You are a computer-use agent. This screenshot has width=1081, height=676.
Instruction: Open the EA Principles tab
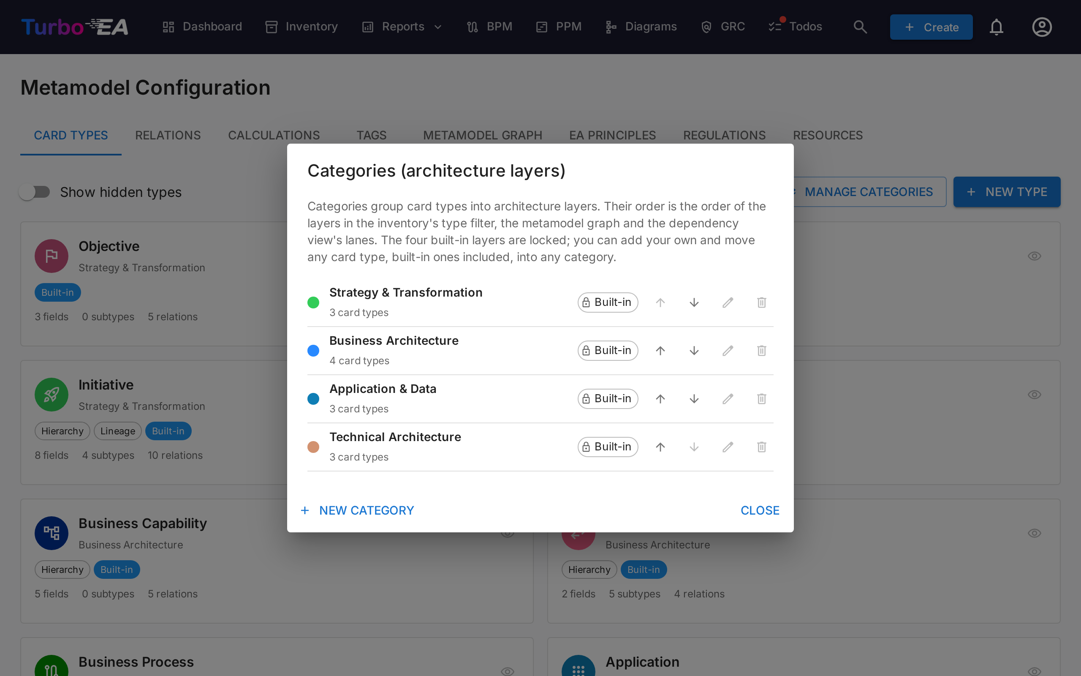612,136
